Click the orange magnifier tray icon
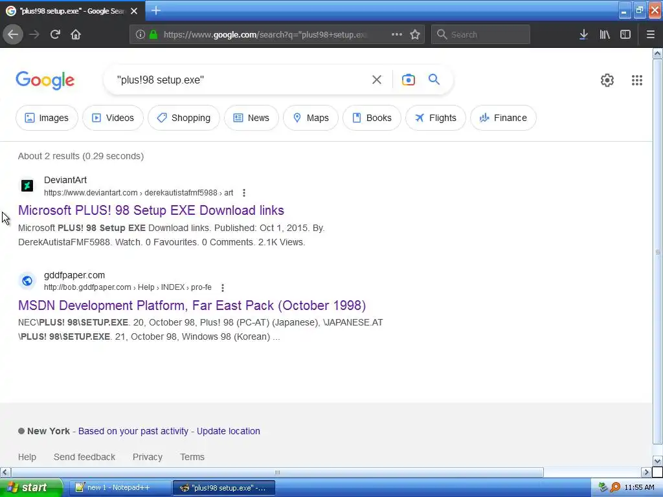The width and height of the screenshot is (663, 497). click(x=615, y=488)
